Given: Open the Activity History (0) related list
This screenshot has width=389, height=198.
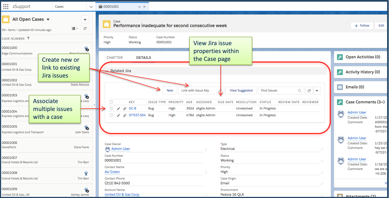Looking at the screenshot, I should tap(363, 72).
